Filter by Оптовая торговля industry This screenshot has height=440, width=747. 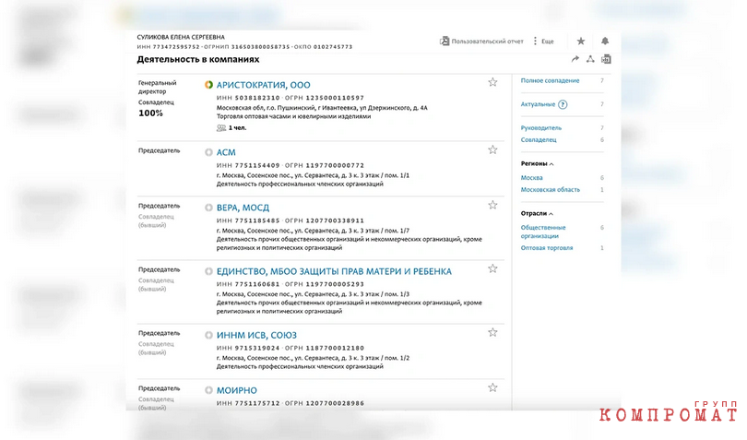(547, 248)
